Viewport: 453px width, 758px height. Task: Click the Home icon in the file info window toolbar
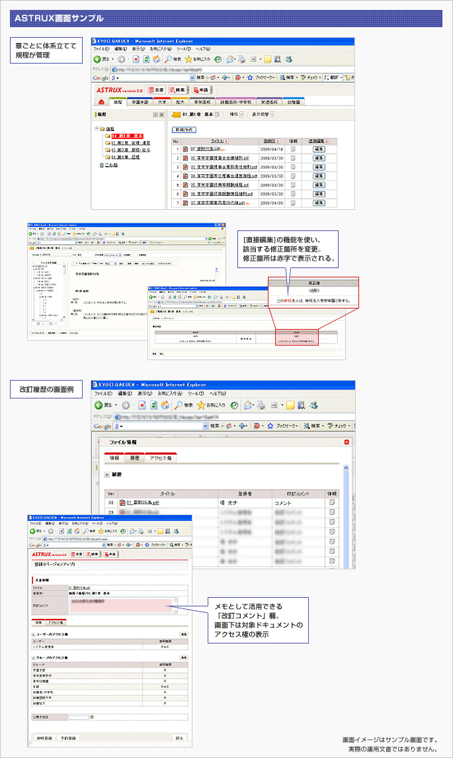tap(165, 405)
